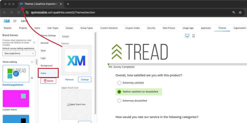The height and width of the screenshot is (123, 247).
Task: Select the magenta Custom theme thumbnail
Action: pos(16,98)
